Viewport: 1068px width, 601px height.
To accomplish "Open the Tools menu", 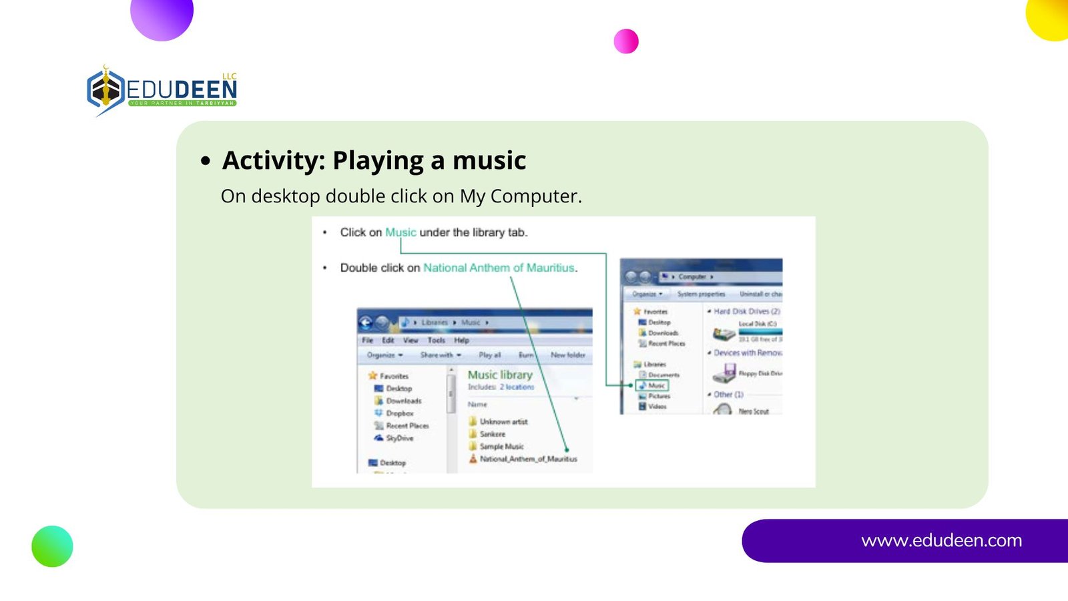I will coord(436,340).
